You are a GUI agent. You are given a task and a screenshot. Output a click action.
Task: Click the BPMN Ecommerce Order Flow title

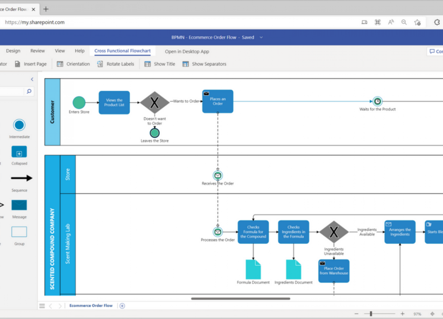point(213,38)
